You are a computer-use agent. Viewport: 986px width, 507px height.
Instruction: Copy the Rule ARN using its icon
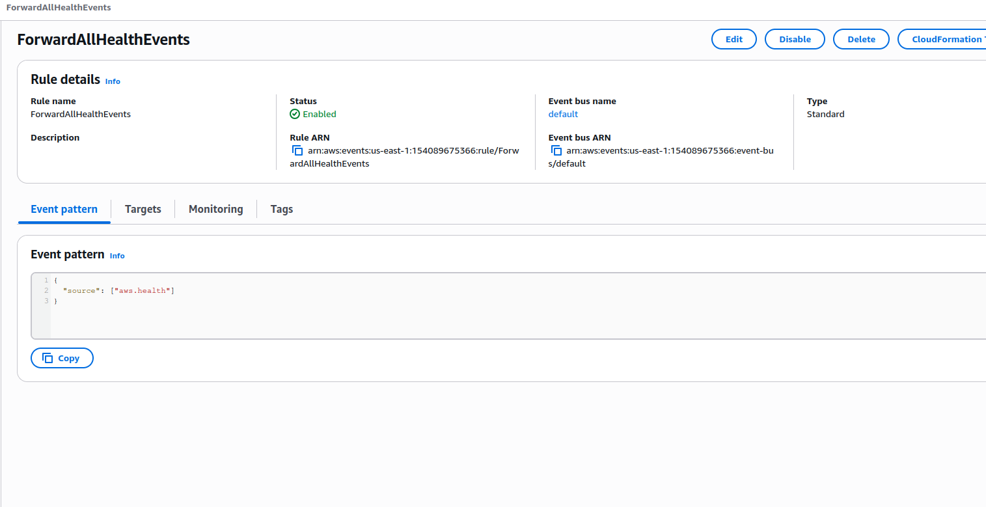click(x=297, y=150)
